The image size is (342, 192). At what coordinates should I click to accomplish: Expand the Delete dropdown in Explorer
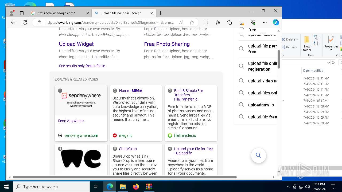[x=297, y=39]
